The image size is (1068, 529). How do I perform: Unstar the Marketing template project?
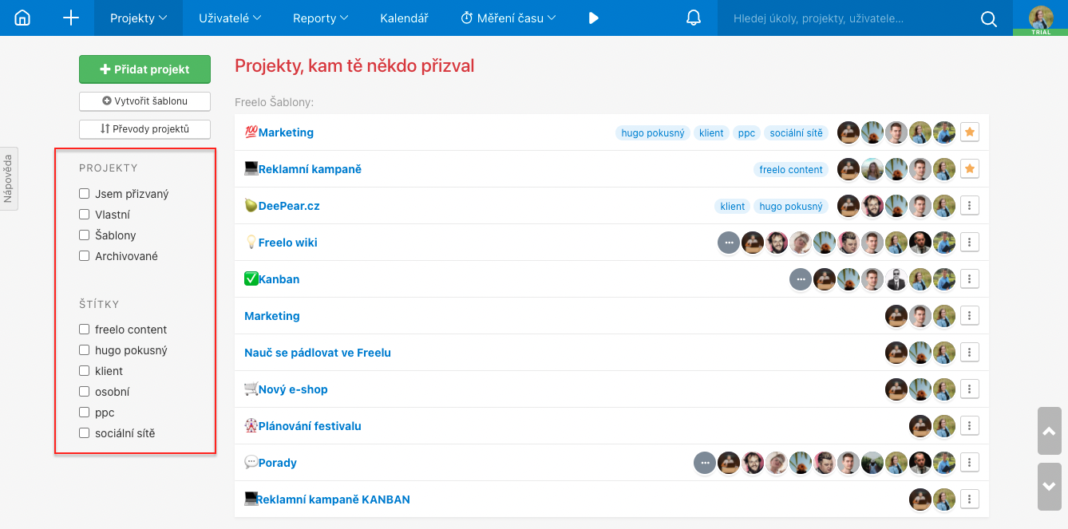[x=969, y=132]
